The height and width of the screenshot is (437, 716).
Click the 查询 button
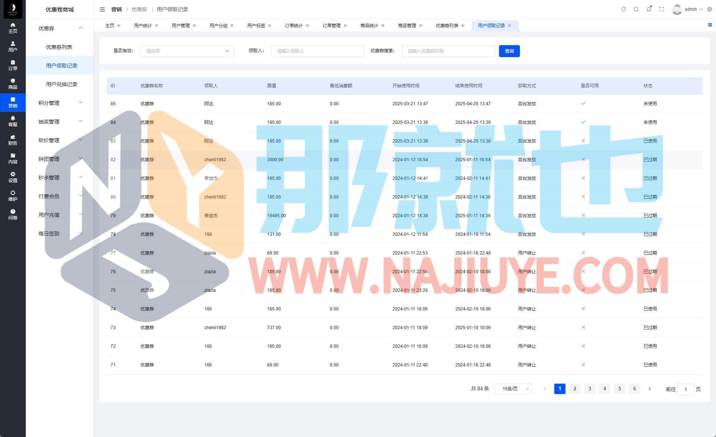pyautogui.click(x=509, y=51)
